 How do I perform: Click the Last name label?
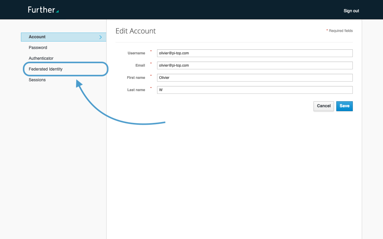[136, 90]
